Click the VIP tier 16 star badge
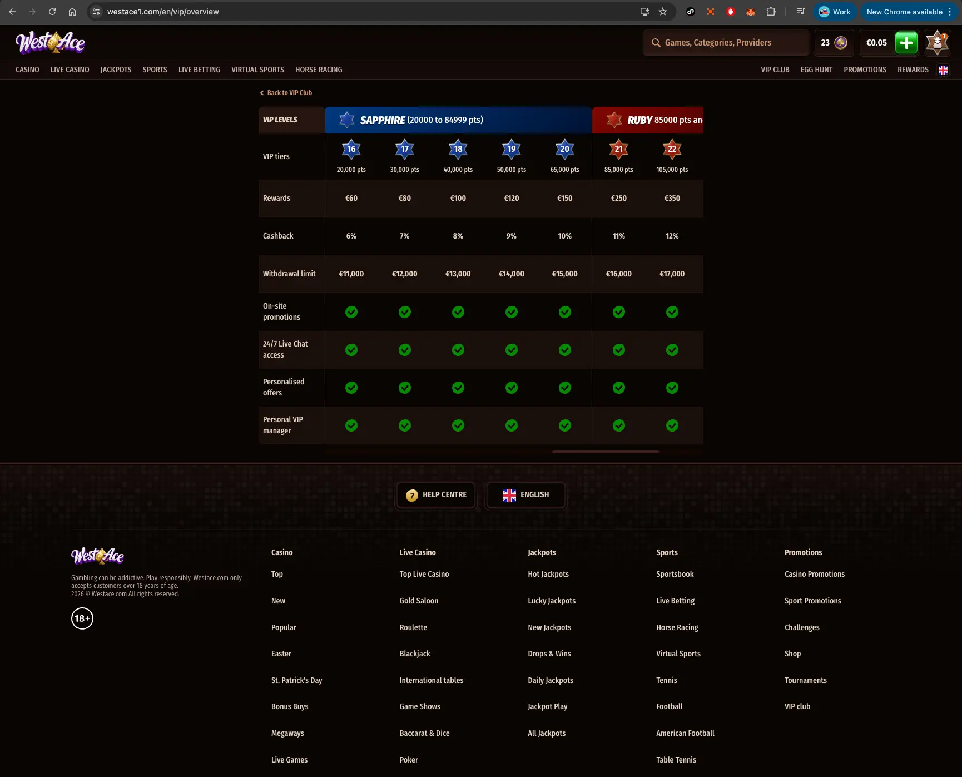This screenshot has width=962, height=777. point(351,149)
